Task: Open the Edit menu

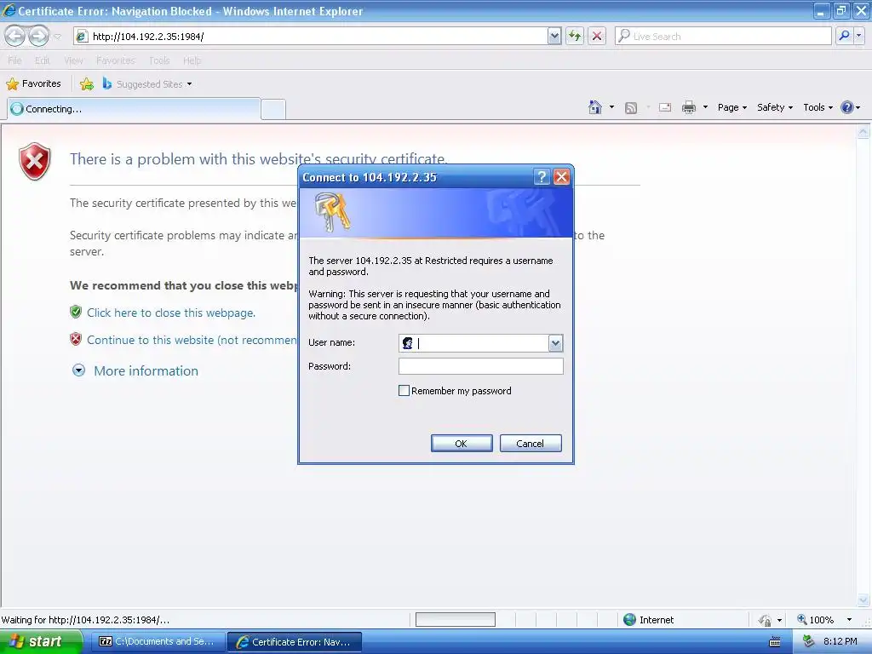Action: [43, 60]
